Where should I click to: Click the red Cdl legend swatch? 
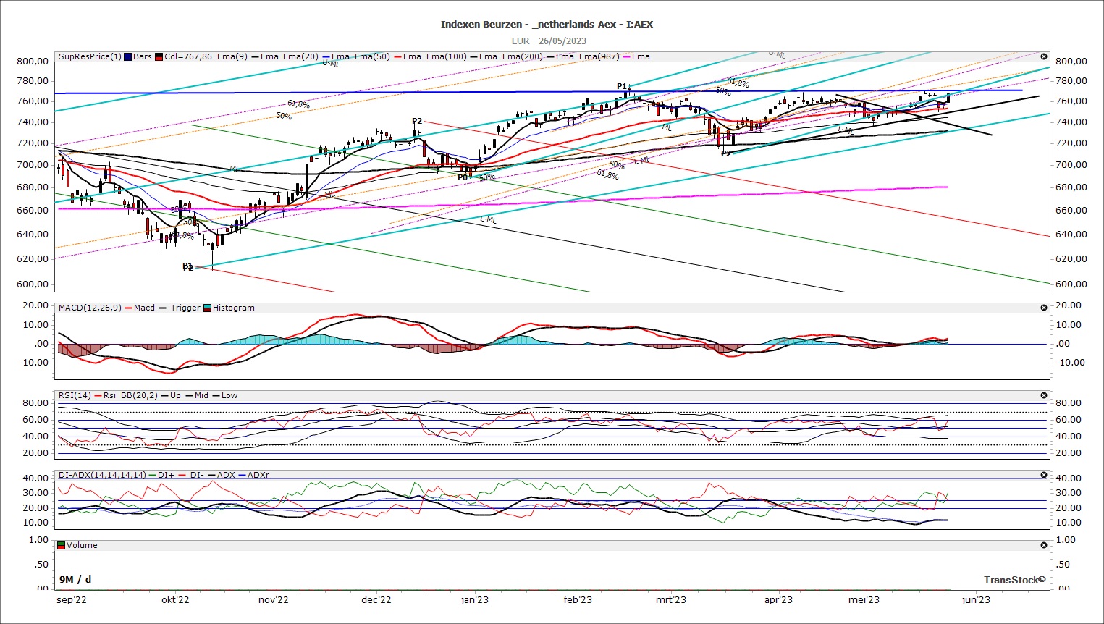159,56
